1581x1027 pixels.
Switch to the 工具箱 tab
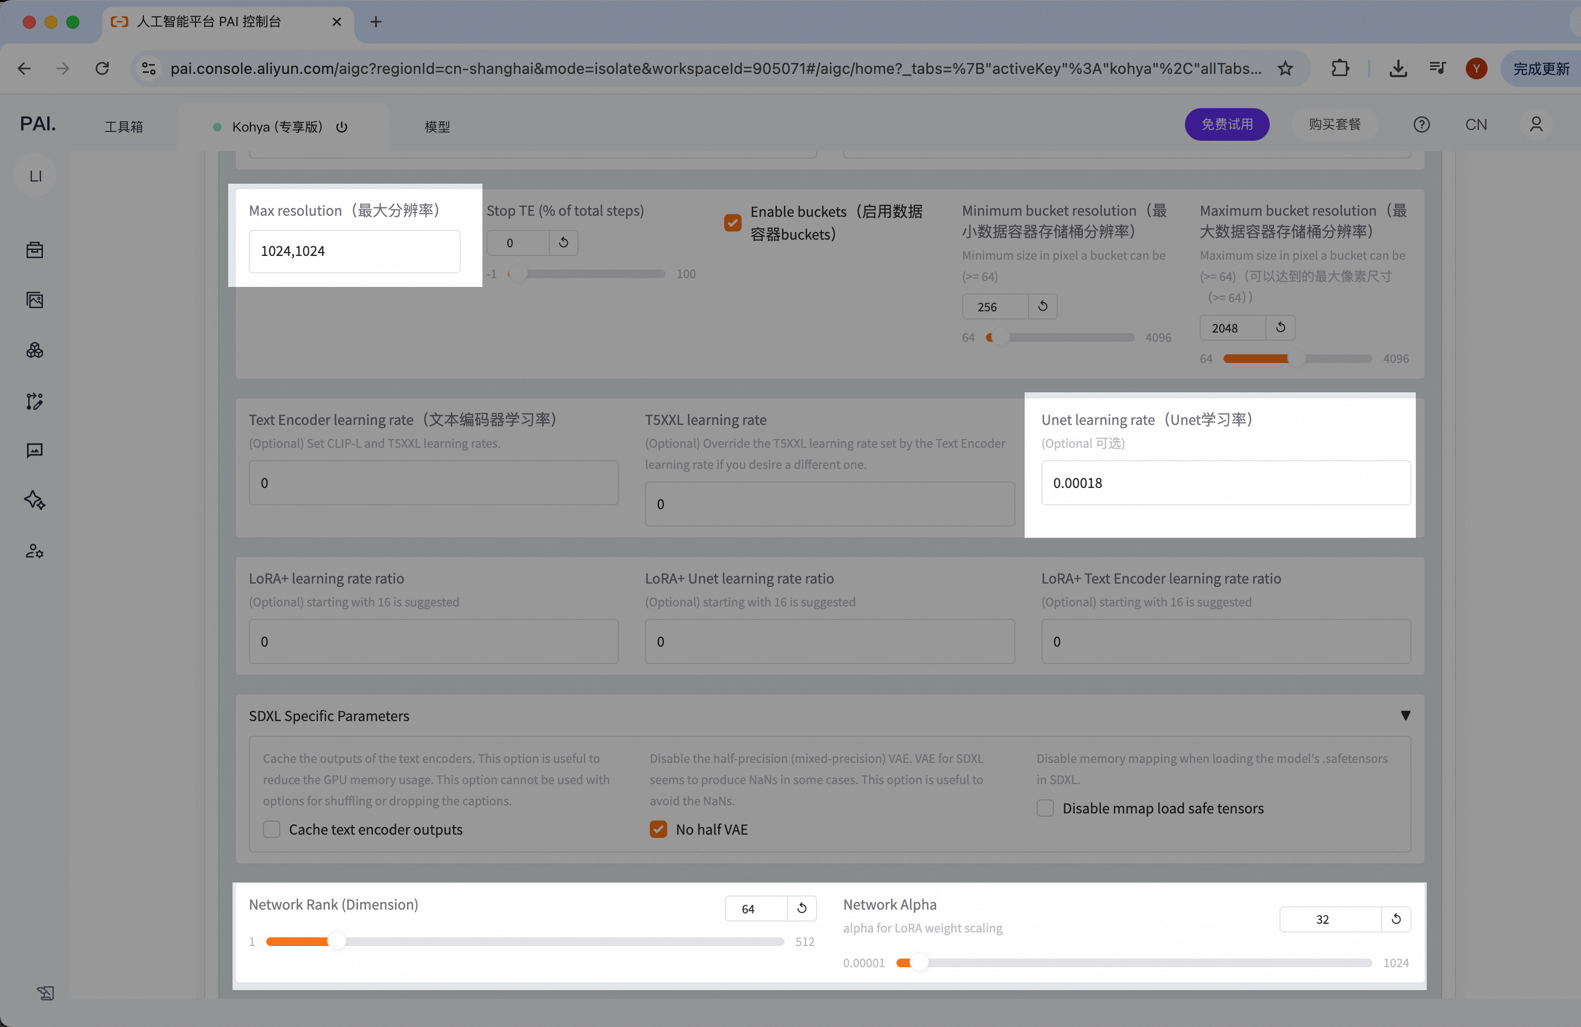(123, 127)
